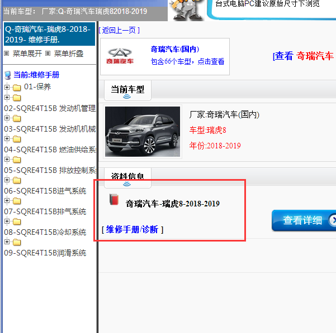Go back via 返回上一页 link

[119, 30]
